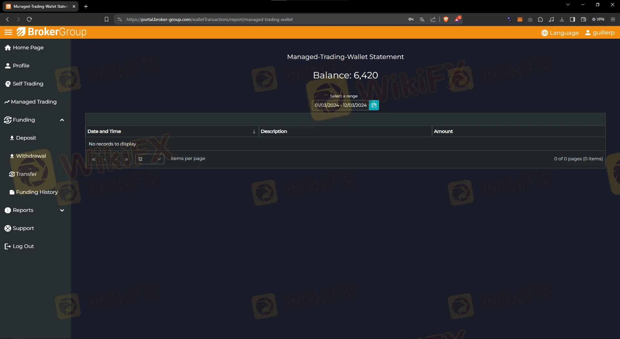Click the browser back arrow
The height and width of the screenshot is (339, 620).
click(x=7, y=19)
